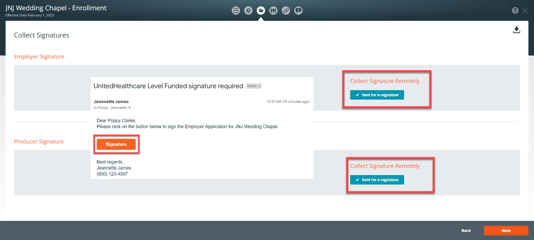Click the producer Collect Signature Remotely title

[x=385, y=166]
